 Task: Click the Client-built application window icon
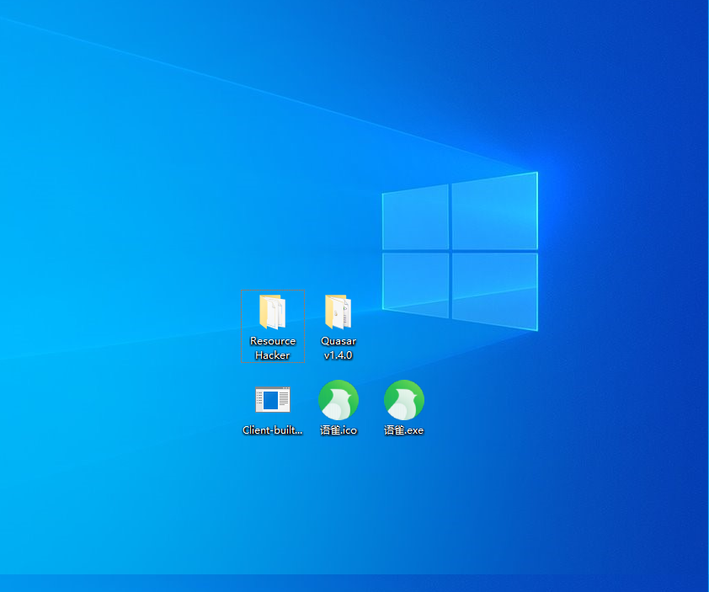(x=272, y=400)
